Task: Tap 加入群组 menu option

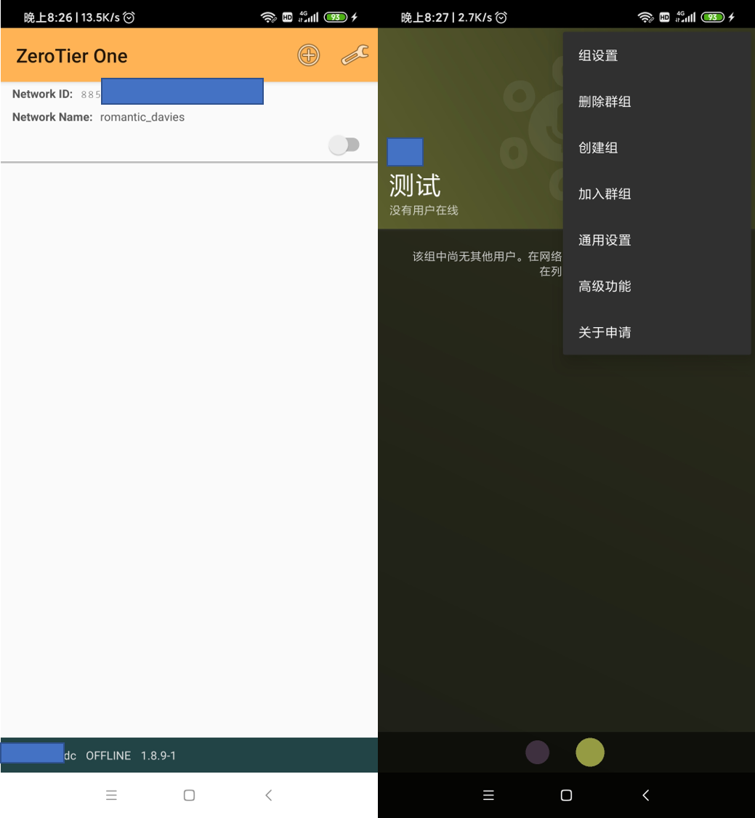Action: point(605,194)
